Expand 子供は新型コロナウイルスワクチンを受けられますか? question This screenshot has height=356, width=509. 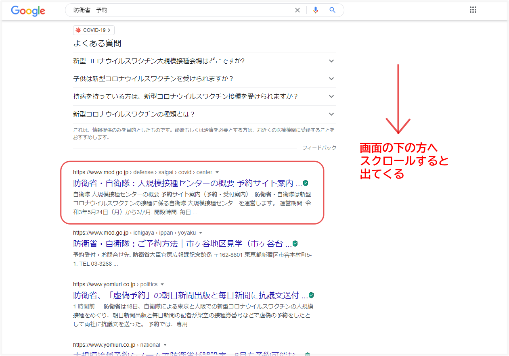[x=204, y=79]
